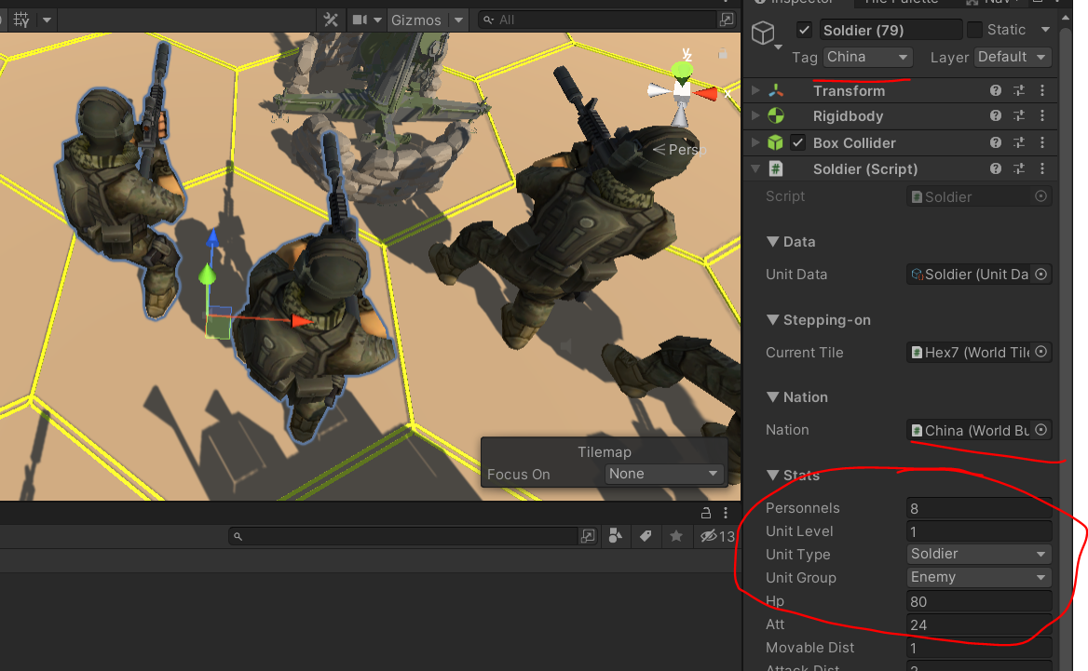Screen dimensions: 1088x671
Task: Open Box Collider three-dot menu
Action: click(1042, 142)
